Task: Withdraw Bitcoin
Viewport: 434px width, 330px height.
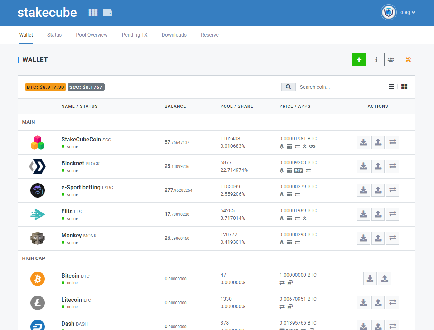Action: (385, 278)
